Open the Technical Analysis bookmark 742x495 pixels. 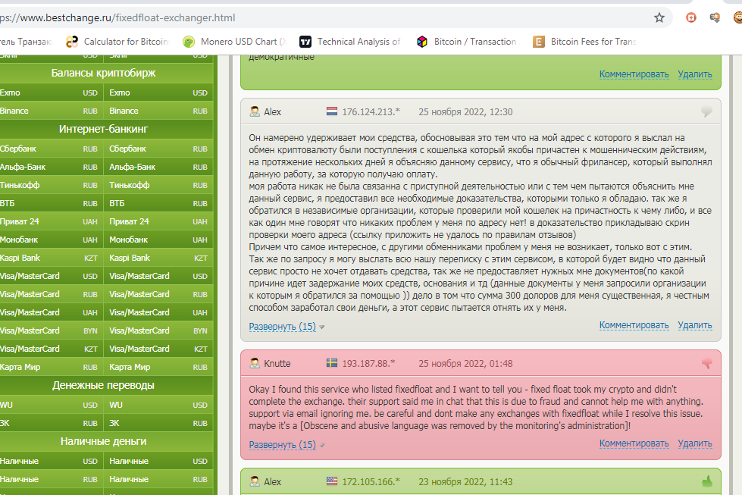click(x=350, y=42)
